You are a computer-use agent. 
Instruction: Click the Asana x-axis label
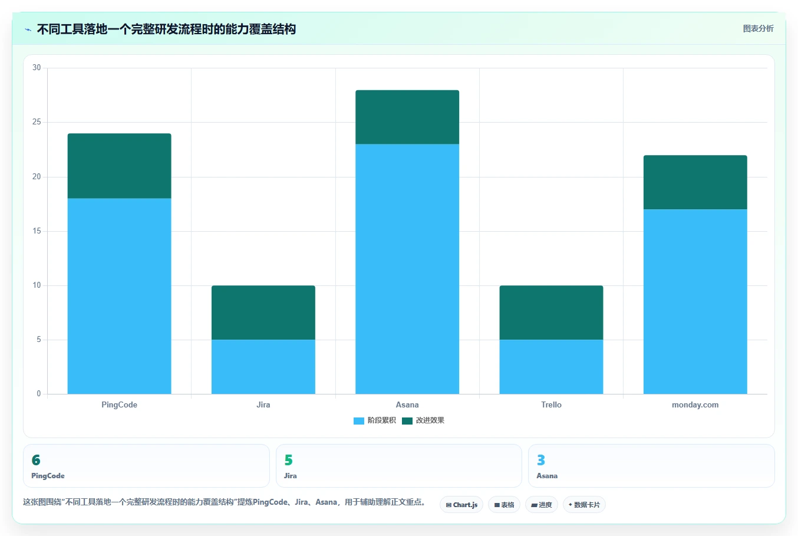point(407,405)
